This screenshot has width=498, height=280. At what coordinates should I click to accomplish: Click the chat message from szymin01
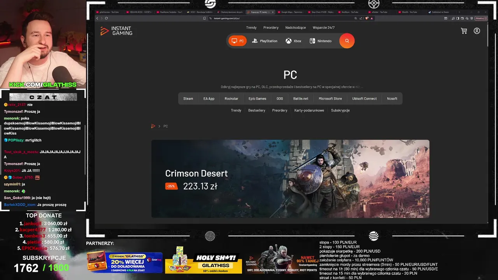point(14,184)
